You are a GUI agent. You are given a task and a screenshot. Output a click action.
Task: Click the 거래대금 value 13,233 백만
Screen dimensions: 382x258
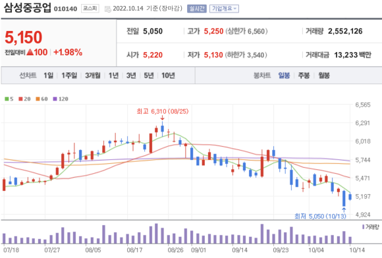[352, 55]
